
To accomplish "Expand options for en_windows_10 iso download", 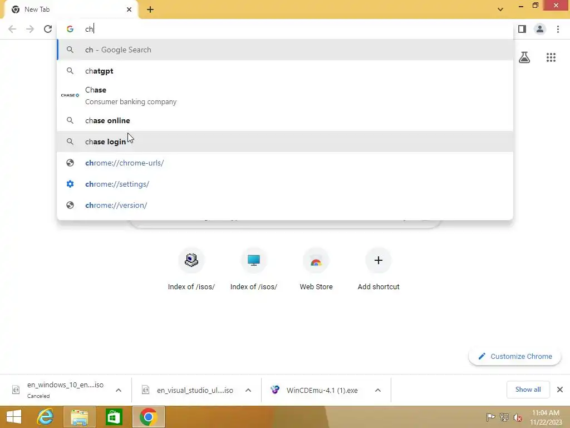I will pos(119,390).
